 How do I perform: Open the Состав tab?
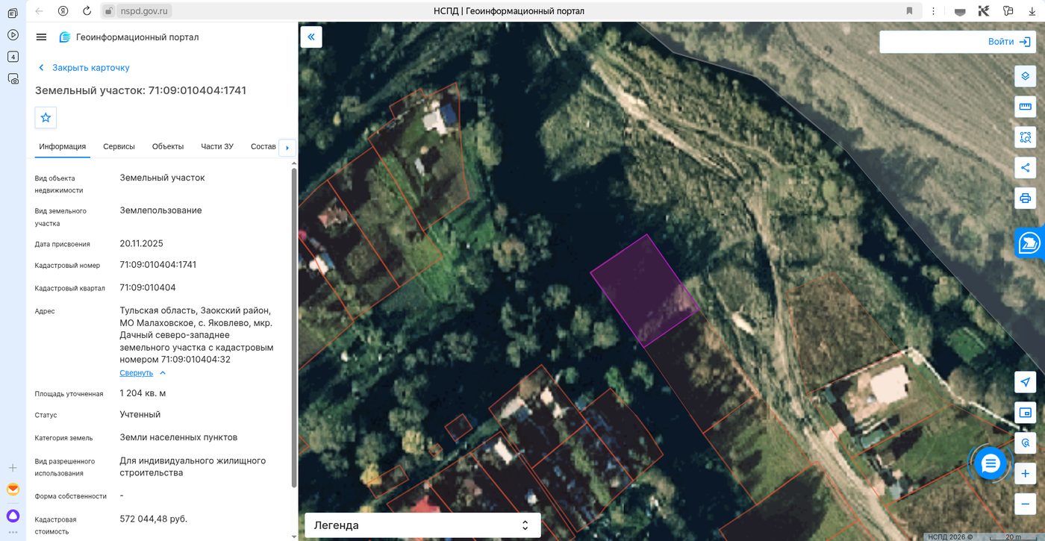tap(263, 146)
